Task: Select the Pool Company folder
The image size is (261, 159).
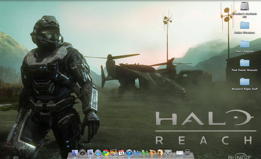Action: 244,44
